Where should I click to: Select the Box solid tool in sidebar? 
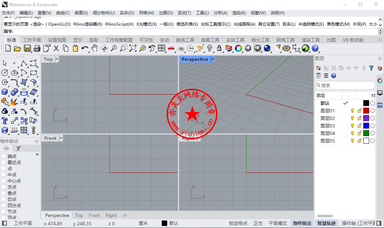tap(5, 92)
